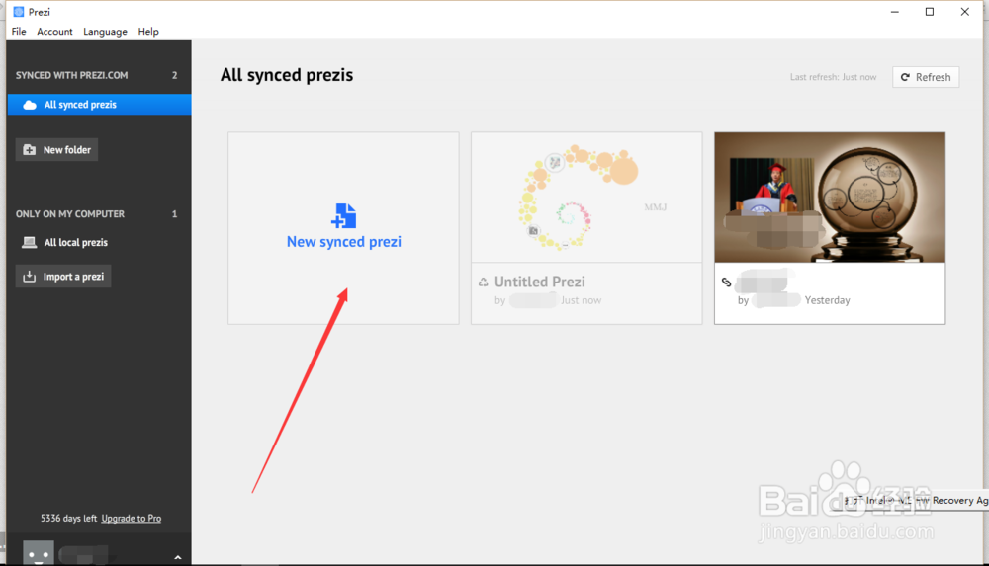
Task: Expand the account menu with the up chevron
Action: click(178, 557)
